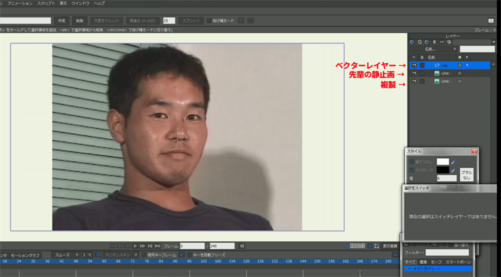Step back one frame
Image resolution: width=501 pixels, height=277 pixels.
128,246
